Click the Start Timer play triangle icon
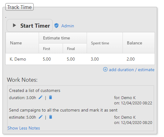The height and width of the screenshot is (137, 164). [14, 25]
